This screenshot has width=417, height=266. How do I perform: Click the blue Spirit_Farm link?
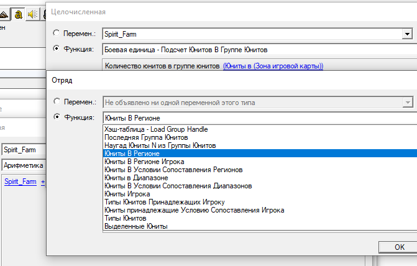click(x=20, y=181)
